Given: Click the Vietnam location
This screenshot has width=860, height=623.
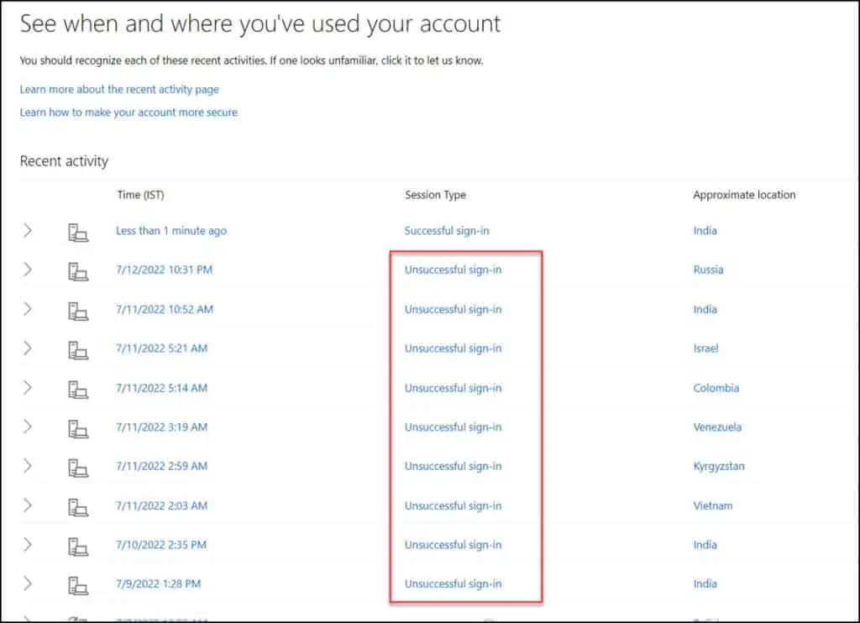Looking at the screenshot, I should (712, 505).
